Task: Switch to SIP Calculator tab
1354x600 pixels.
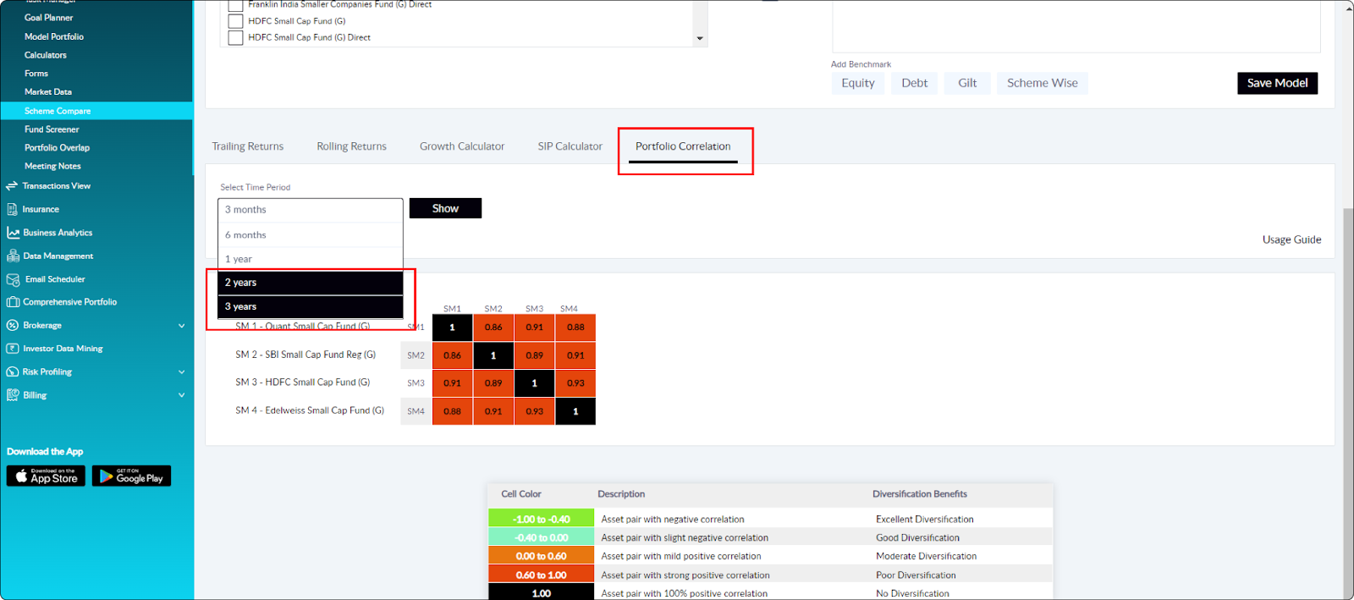Action: click(x=570, y=146)
